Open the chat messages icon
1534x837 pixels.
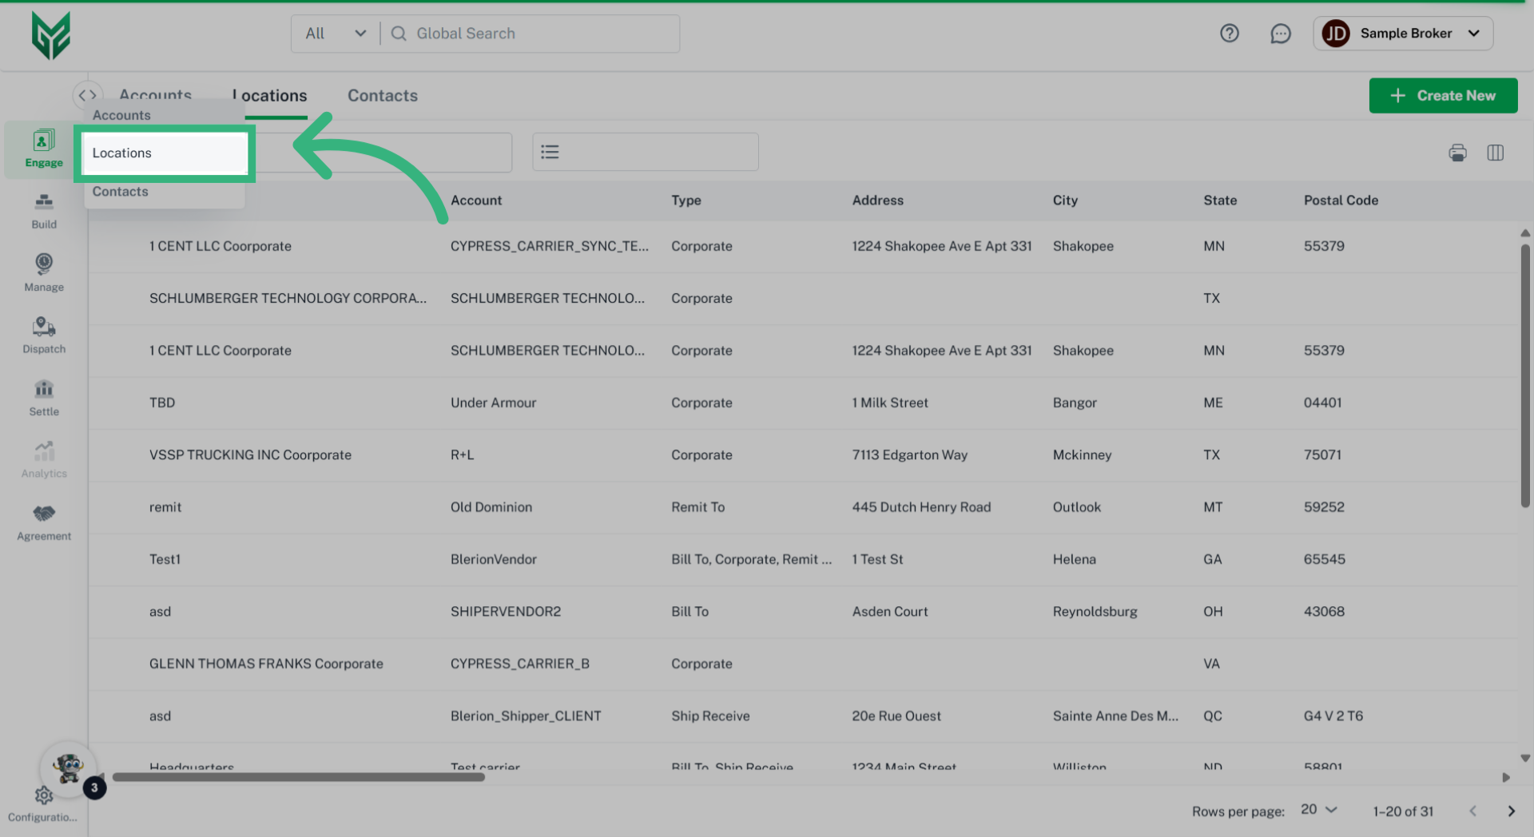point(1280,34)
